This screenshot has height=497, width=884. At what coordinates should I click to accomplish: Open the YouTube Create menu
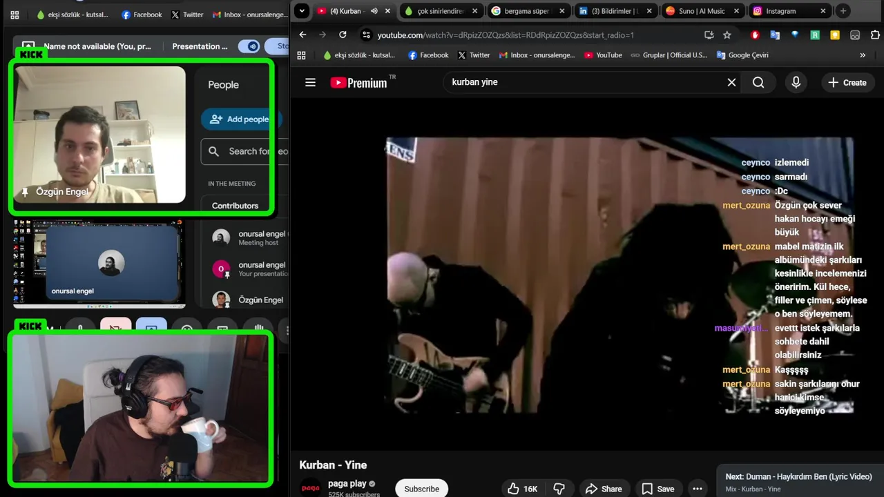pos(847,82)
